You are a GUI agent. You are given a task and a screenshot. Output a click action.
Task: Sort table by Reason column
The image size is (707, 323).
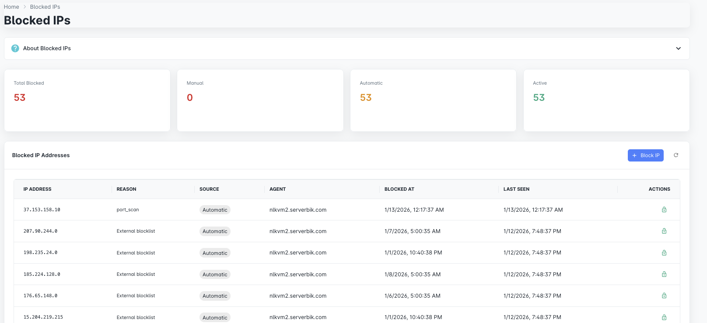(x=126, y=189)
